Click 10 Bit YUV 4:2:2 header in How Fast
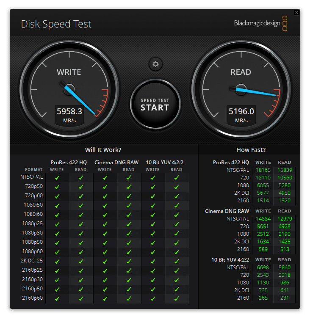 point(230,260)
